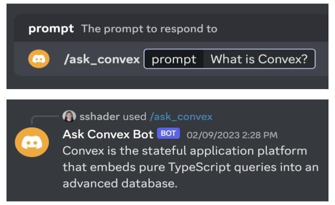Screen dimensions: 335x205
Task: Click "advanced database." in the message
Action: point(120,183)
